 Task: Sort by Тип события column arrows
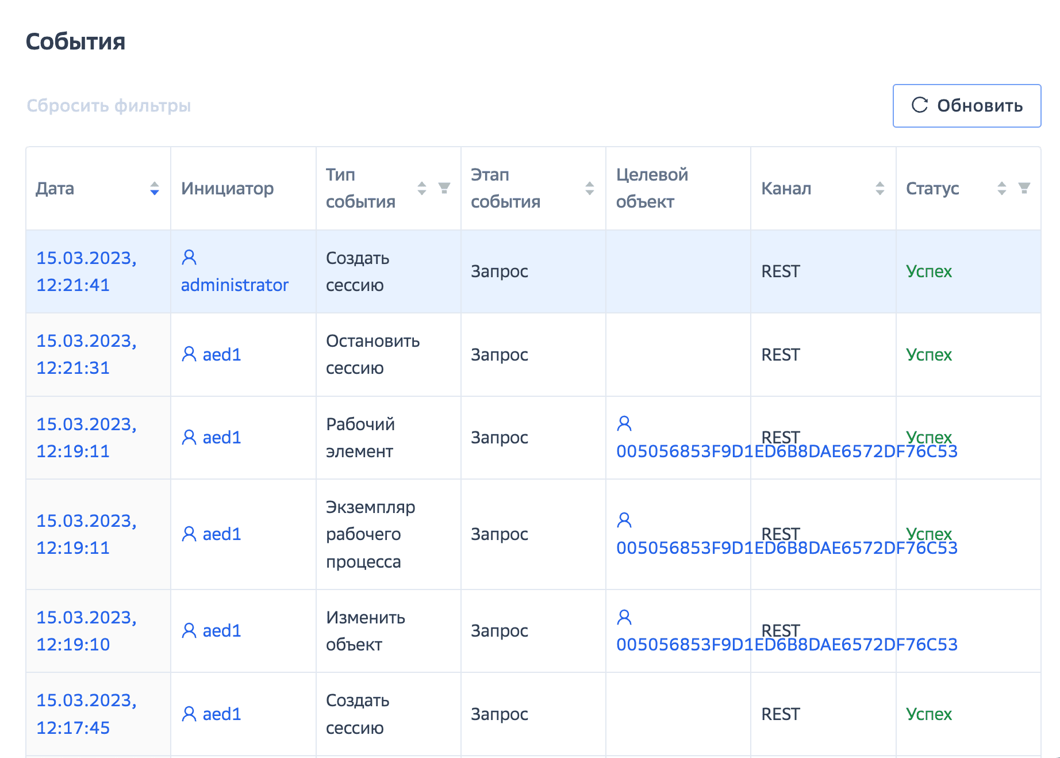pos(422,189)
